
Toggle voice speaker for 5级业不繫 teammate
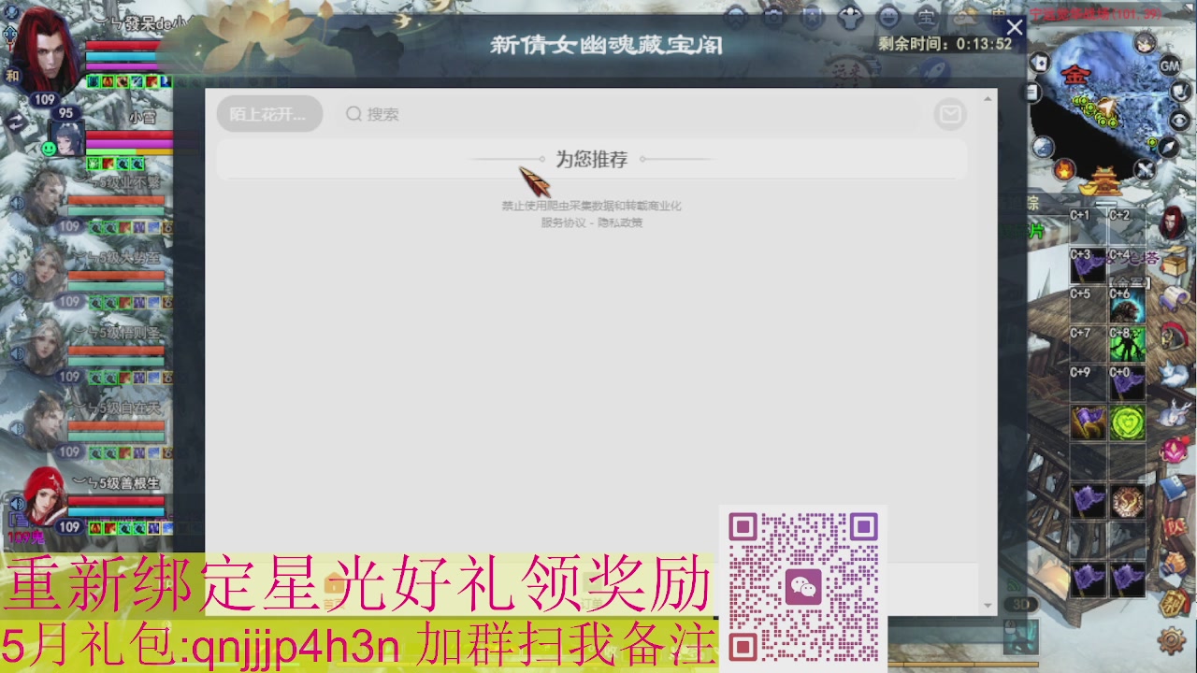(x=16, y=203)
